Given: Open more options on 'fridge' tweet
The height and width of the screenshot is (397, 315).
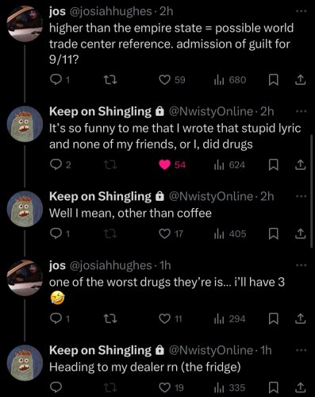Looking at the screenshot, I should tap(301, 350).
